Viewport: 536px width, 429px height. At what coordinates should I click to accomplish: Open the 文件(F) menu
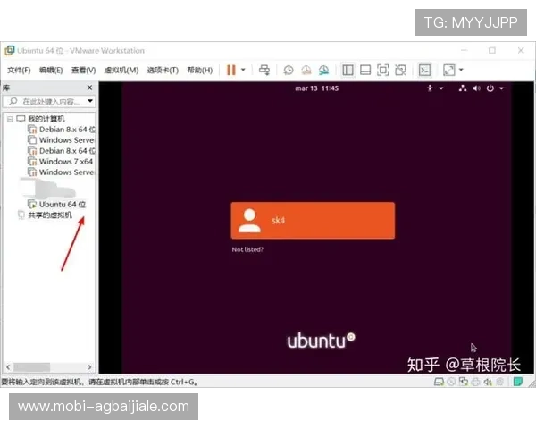click(19, 71)
